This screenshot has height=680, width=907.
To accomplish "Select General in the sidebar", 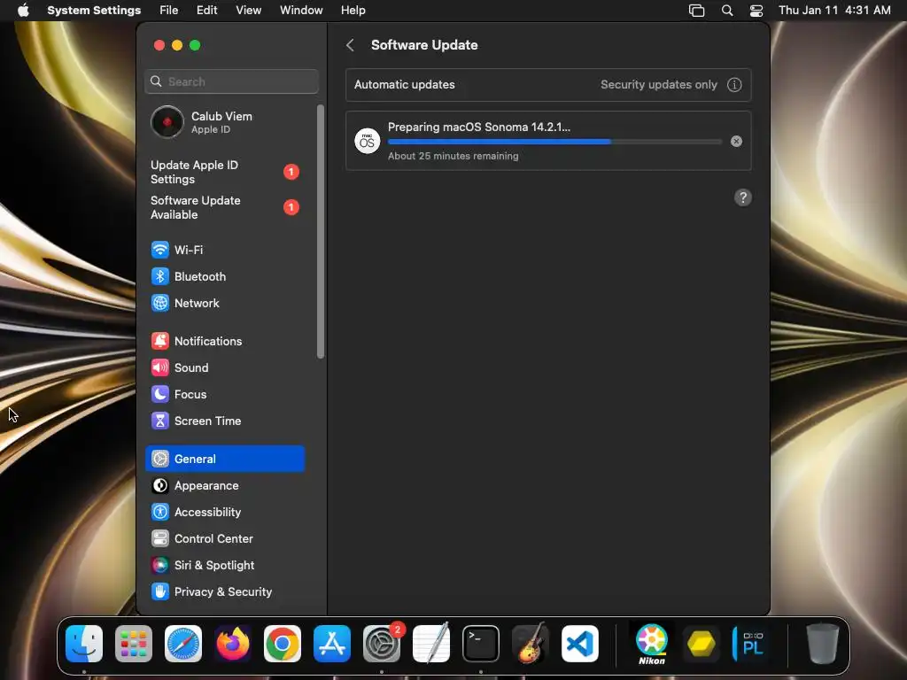I will [224, 460].
